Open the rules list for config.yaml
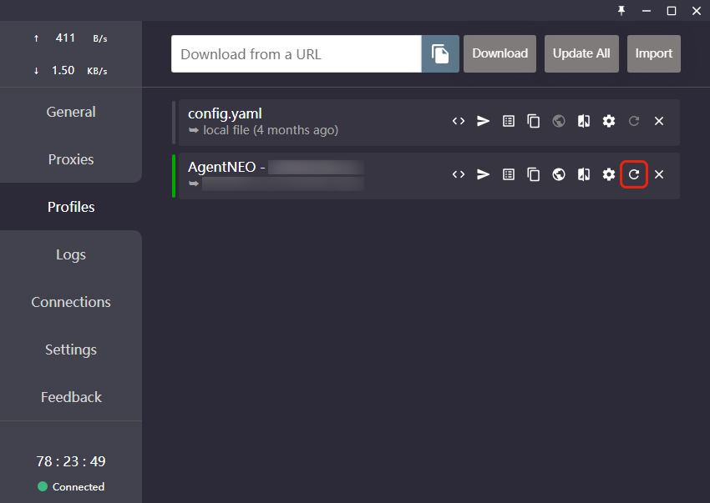710x503 pixels. click(x=509, y=121)
